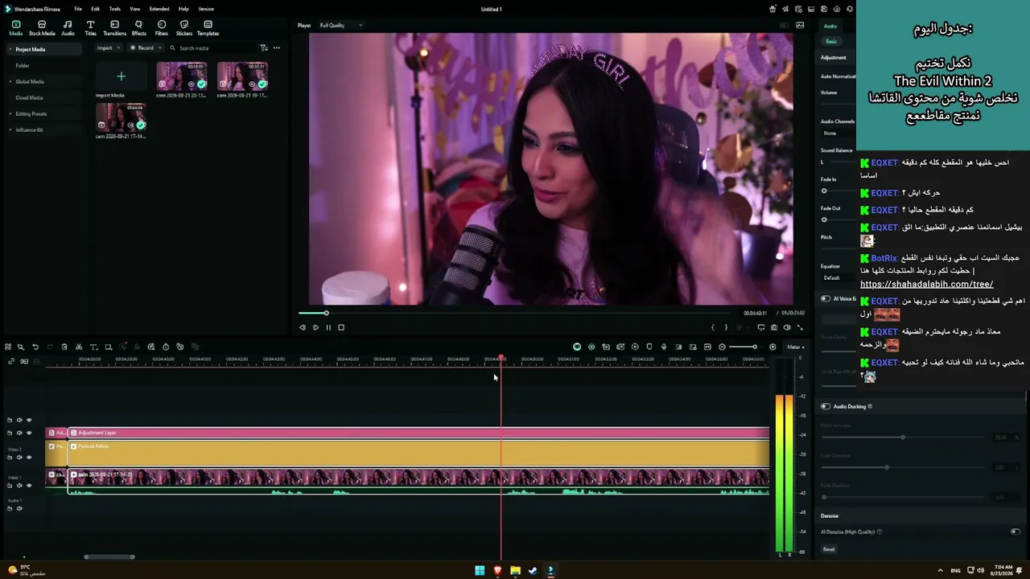Pause playback in the player
Viewport: 1030px width, 579px height.
tap(328, 327)
